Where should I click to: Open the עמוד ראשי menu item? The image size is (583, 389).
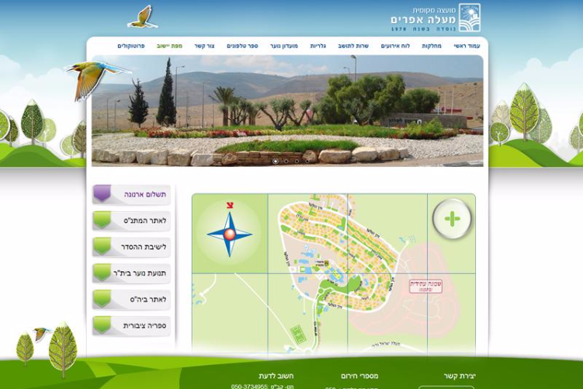pyautogui.click(x=467, y=46)
